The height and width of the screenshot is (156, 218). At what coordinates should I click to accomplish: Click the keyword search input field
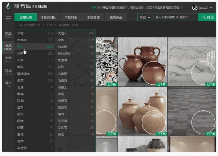click(174, 17)
